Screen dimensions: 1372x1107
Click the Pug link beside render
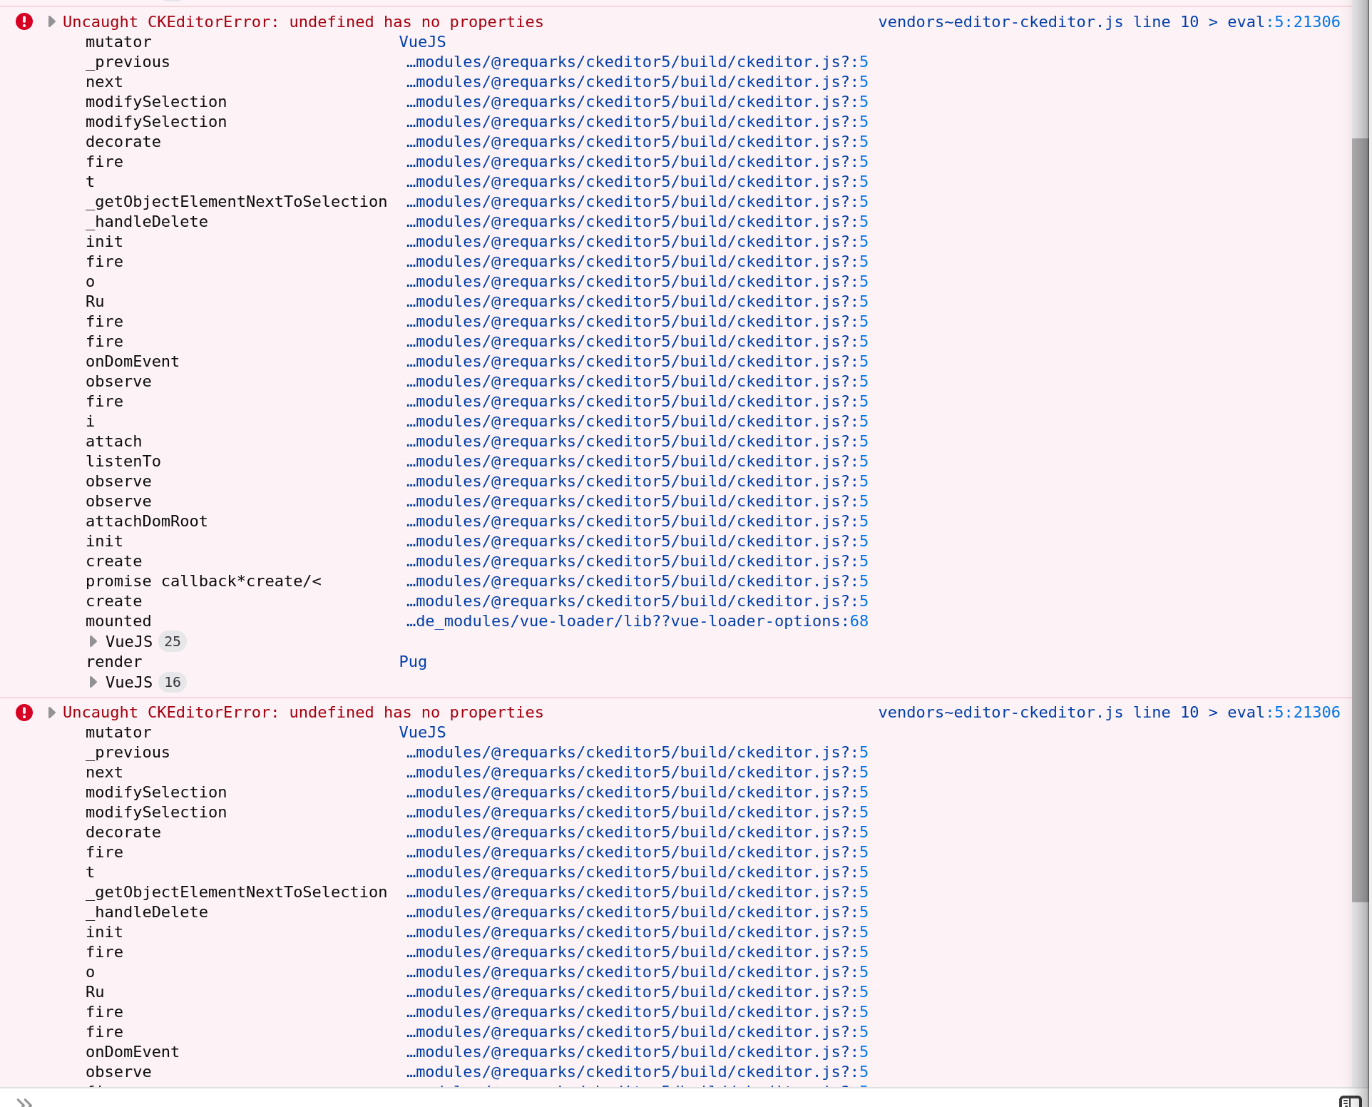pyautogui.click(x=413, y=662)
